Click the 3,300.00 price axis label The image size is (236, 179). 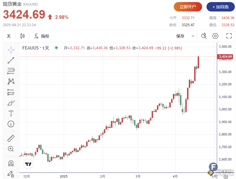(x=225, y=72)
